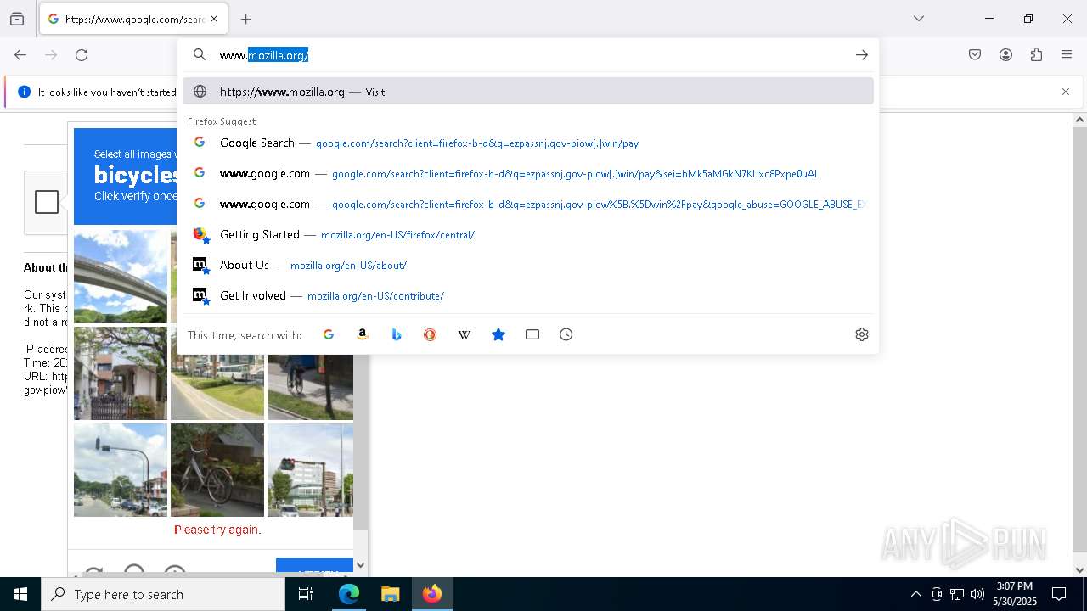This screenshot has height=611, width=1087.
Task: Close the Google search tab
Action: tap(214, 19)
